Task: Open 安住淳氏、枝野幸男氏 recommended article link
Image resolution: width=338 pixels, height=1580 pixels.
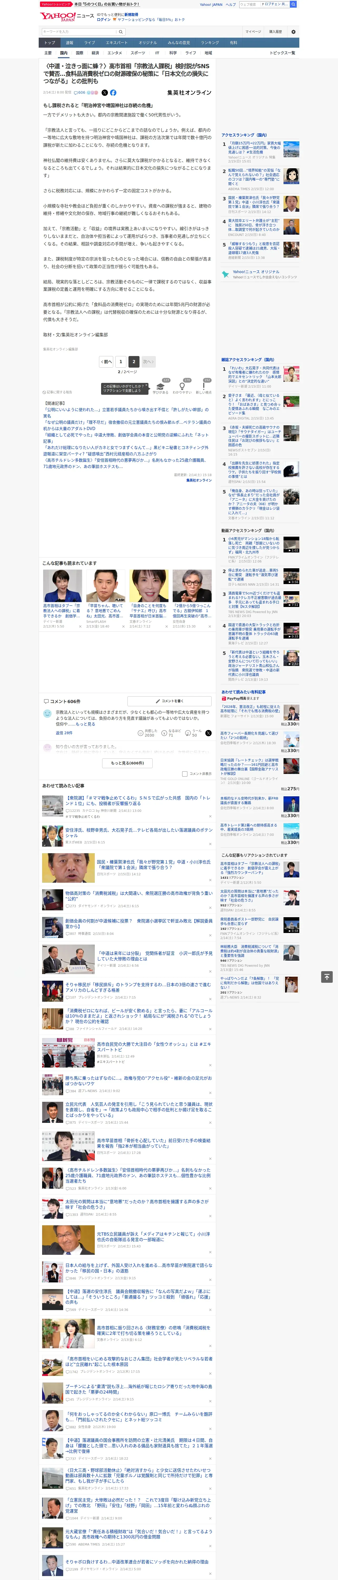Action: [x=139, y=833]
